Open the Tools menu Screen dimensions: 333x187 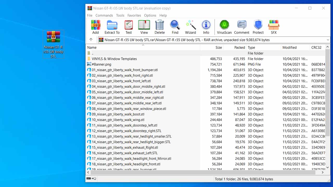tap(120, 15)
